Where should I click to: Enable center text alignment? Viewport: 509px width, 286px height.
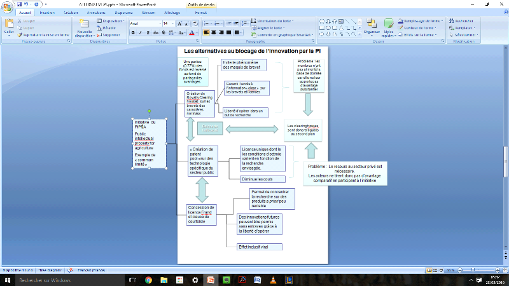pos(214,32)
